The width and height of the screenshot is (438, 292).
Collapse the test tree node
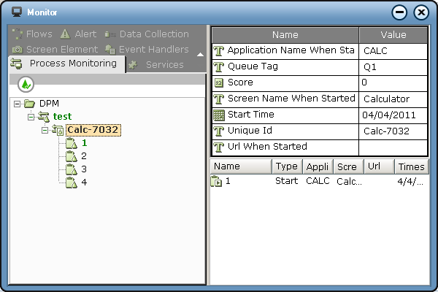30,117
